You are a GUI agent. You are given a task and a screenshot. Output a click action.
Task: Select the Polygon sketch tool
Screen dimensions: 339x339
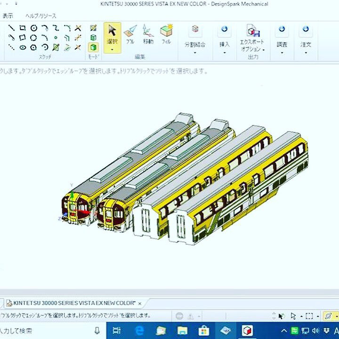[33, 48]
